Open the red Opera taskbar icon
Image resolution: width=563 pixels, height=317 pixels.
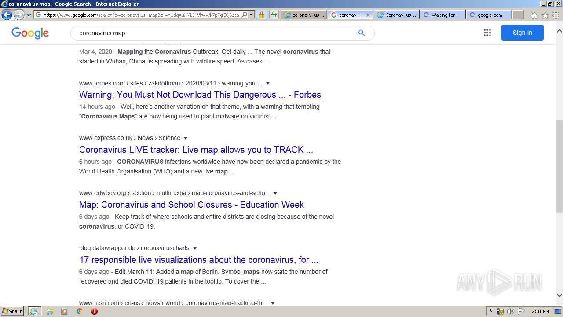click(94, 311)
